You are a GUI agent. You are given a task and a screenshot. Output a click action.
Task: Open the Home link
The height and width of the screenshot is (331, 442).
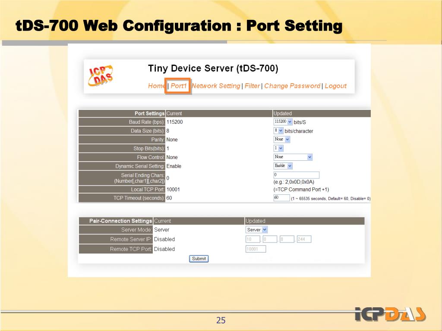[156, 86]
